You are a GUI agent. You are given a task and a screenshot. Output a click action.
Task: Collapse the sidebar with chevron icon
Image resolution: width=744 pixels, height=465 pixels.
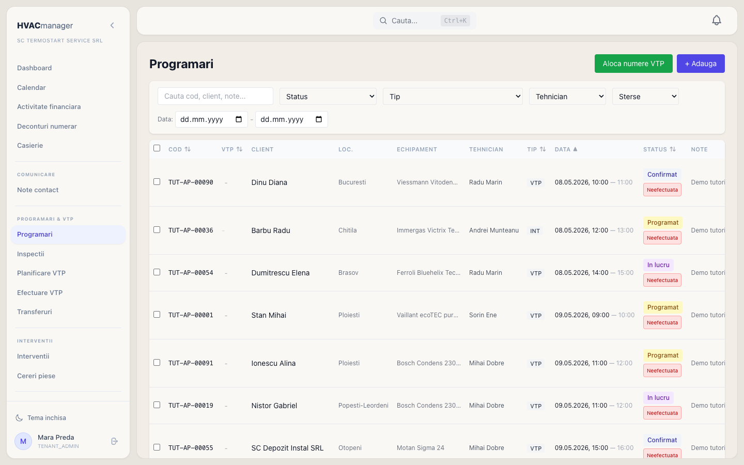(x=112, y=25)
